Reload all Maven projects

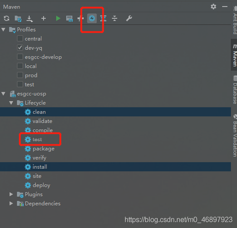point(6,18)
